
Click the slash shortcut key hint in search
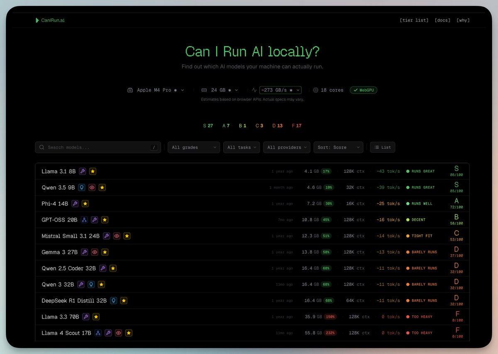(x=154, y=147)
